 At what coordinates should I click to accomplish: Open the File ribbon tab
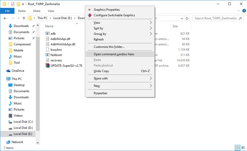click(x=7, y=11)
